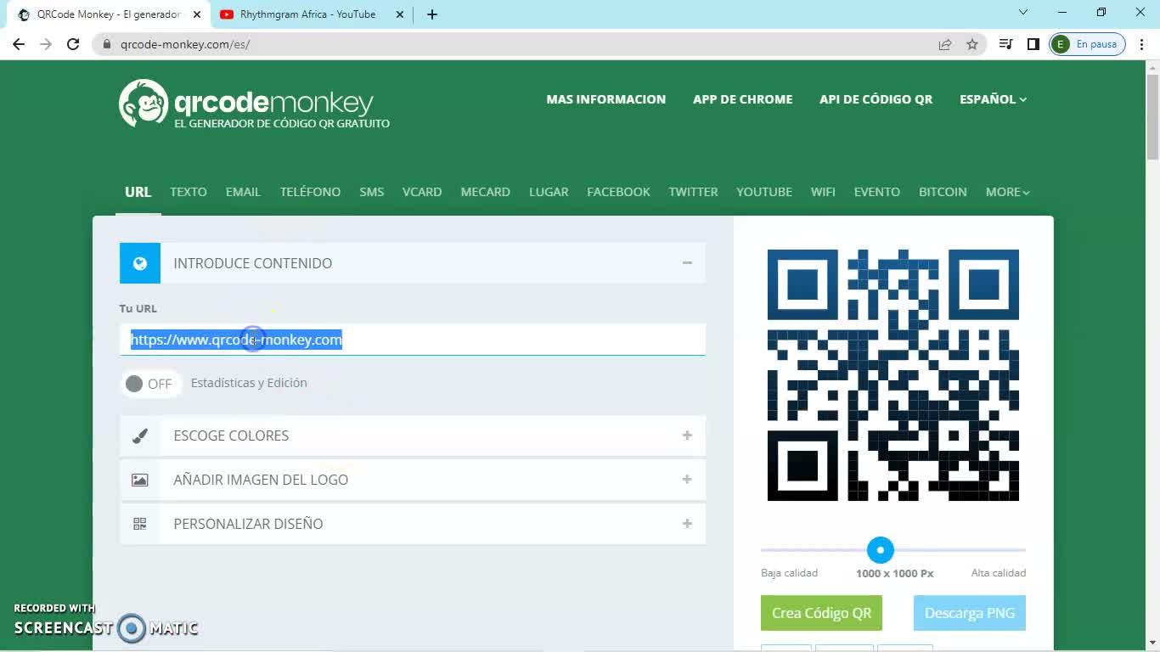This screenshot has width=1160, height=652.
Task: Click the Descarga PNG button
Action: (970, 613)
